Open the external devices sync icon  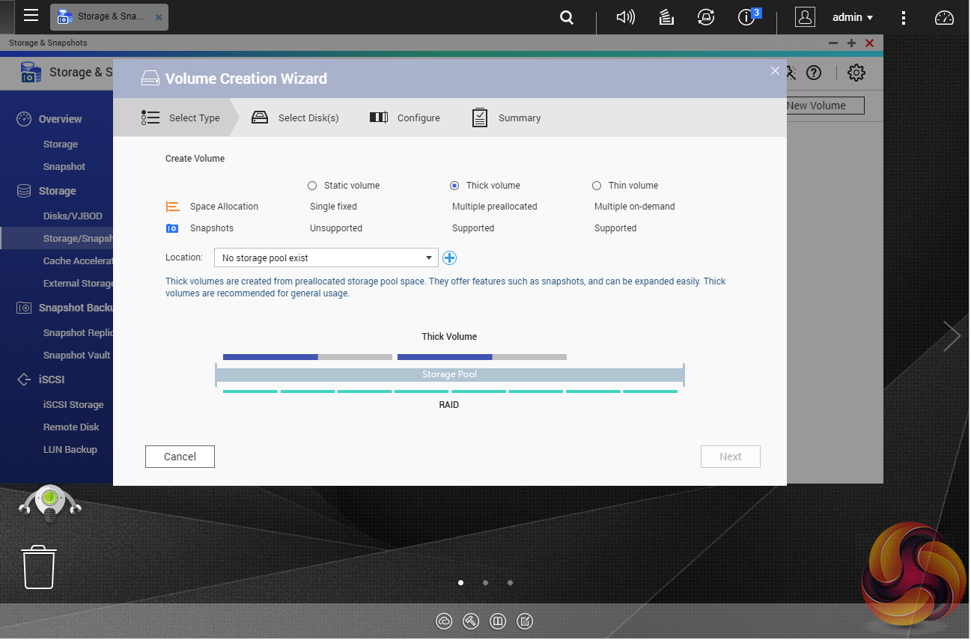[x=705, y=17]
